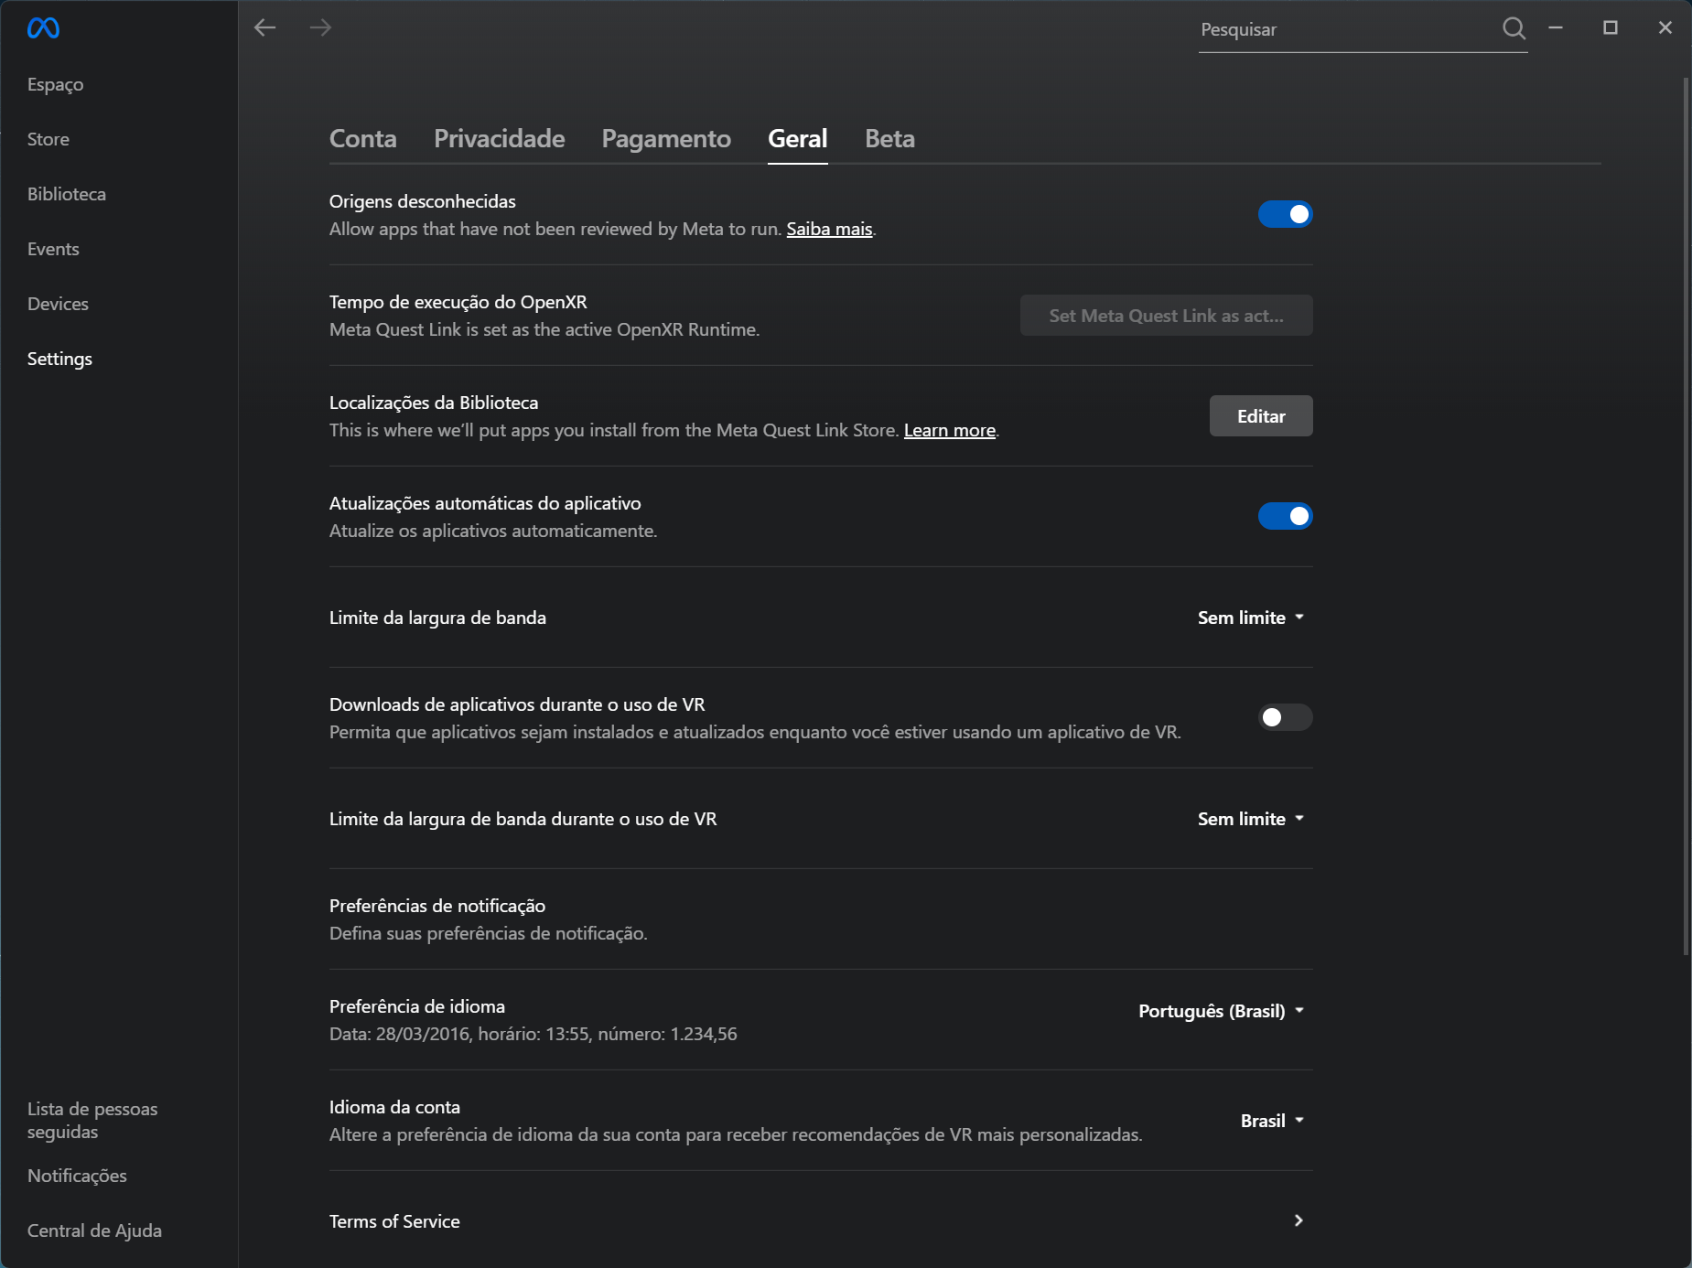Image resolution: width=1692 pixels, height=1268 pixels.
Task: Open Limite da largura de banda dropdown
Action: click(1250, 618)
